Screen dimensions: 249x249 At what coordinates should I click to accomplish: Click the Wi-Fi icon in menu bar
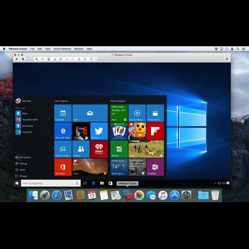227,49
